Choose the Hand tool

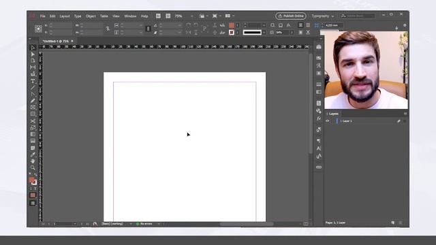pyautogui.click(x=33, y=161)
